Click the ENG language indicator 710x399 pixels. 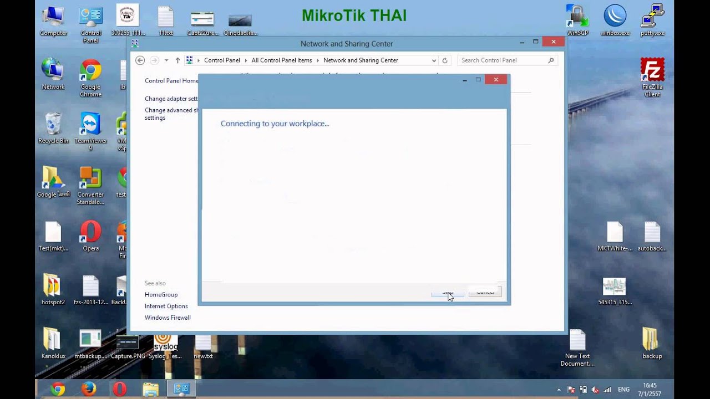pyautogui.click(x=623, y=390)
